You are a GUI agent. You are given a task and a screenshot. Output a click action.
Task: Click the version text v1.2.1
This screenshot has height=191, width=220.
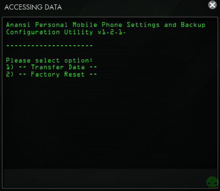[112, 32]
